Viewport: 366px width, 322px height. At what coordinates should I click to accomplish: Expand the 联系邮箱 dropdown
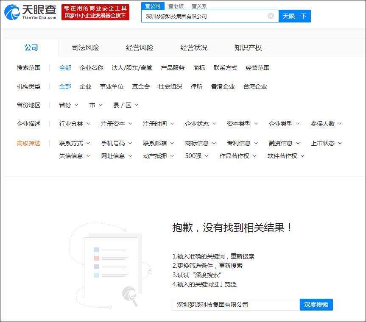(159, 143)
